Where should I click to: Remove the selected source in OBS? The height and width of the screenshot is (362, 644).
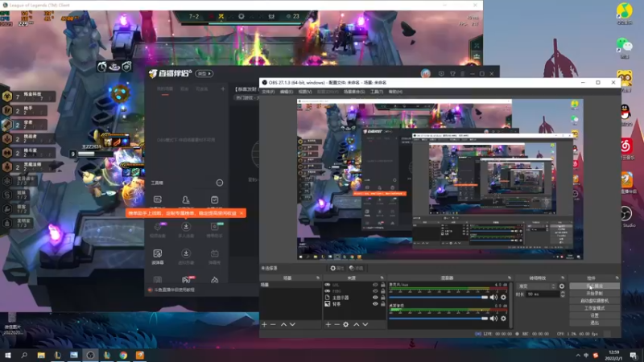click(x=336, y=324)
